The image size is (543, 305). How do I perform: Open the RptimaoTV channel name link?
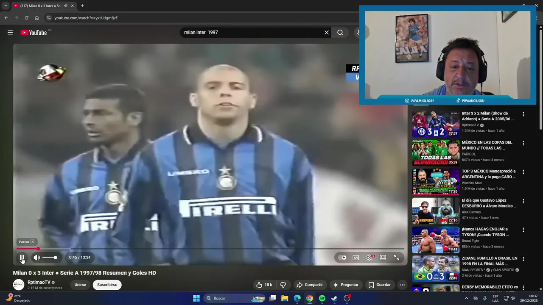pos(39,282)
